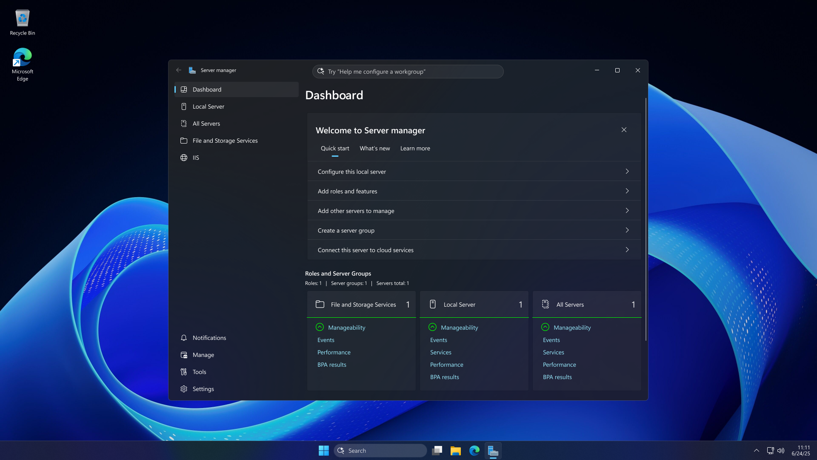Expand Configure this local server row
817x460 pixels.
click(627, 171)
